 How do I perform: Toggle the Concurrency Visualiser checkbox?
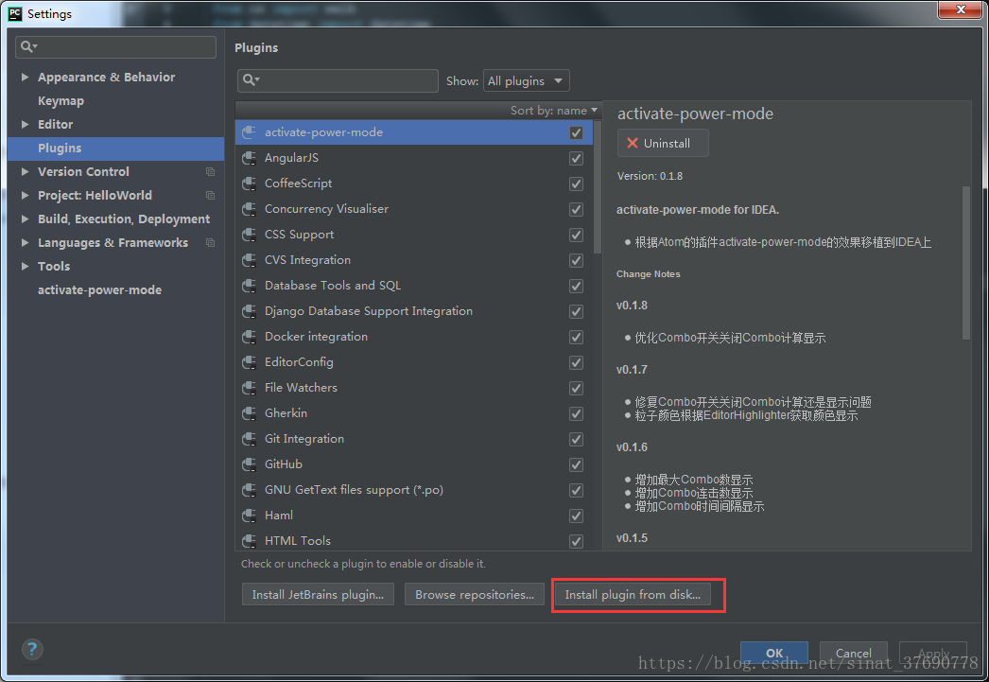point(576,209)
